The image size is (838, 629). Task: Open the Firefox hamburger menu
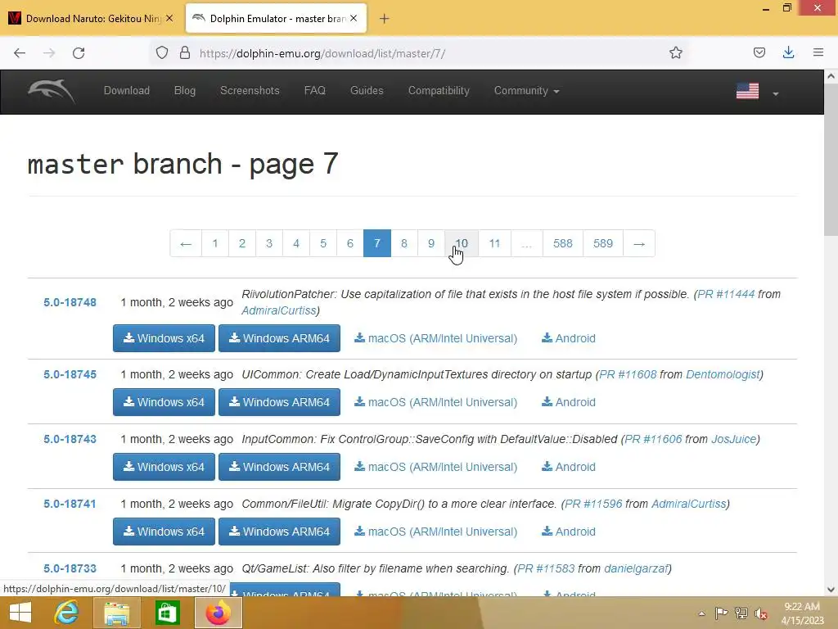818,52
